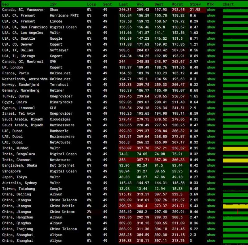248x245 pixels.
Task: Show MTR for Montreal OVH row
Action: point(211,62)
